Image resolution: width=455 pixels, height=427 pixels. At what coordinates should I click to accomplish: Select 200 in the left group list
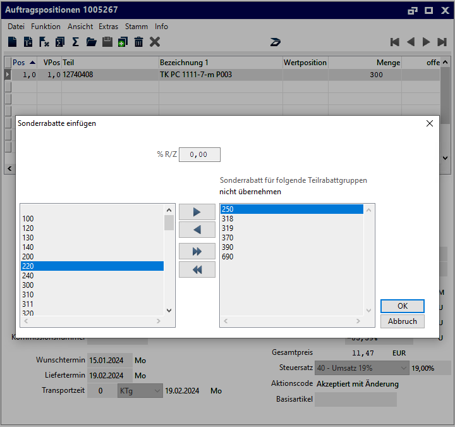92,257
